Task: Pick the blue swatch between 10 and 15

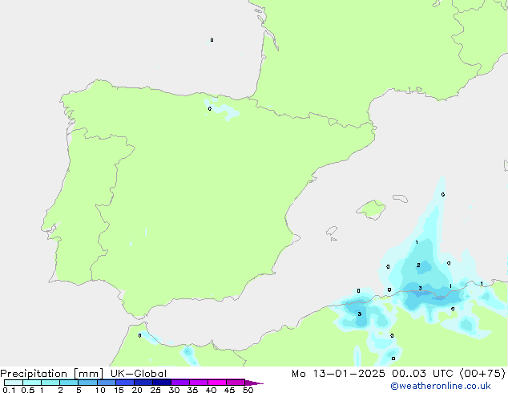Action: [106, 383]
